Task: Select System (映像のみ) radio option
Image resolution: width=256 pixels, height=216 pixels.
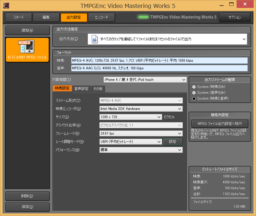Action: coord(194,87)
